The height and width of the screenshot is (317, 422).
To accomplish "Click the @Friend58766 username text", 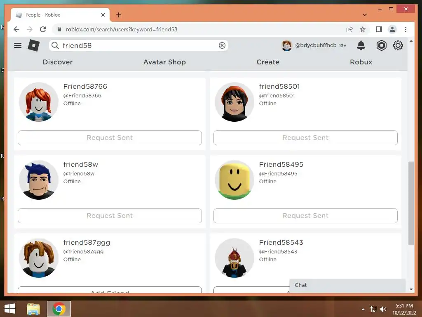I will [82, 96].
